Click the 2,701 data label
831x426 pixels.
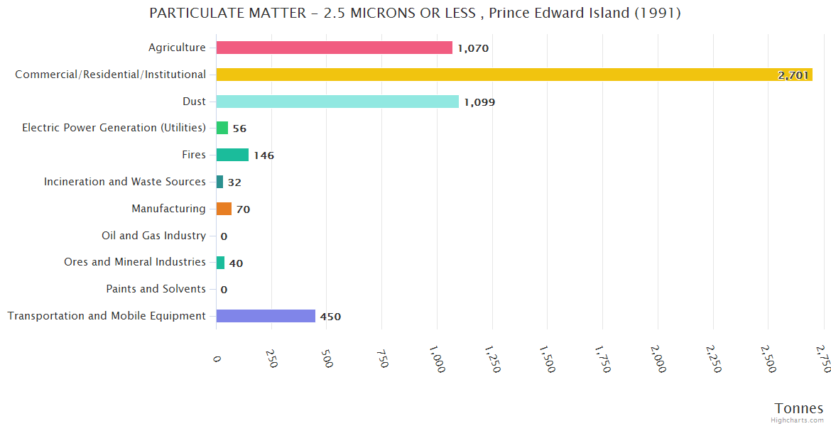793,75
